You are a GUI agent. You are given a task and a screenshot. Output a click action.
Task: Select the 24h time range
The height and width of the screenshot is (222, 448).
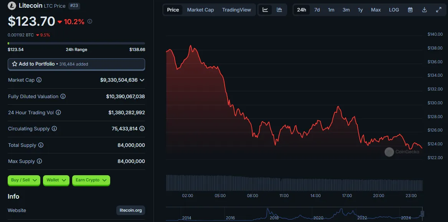pyautogui.click(x=301, y=10)
